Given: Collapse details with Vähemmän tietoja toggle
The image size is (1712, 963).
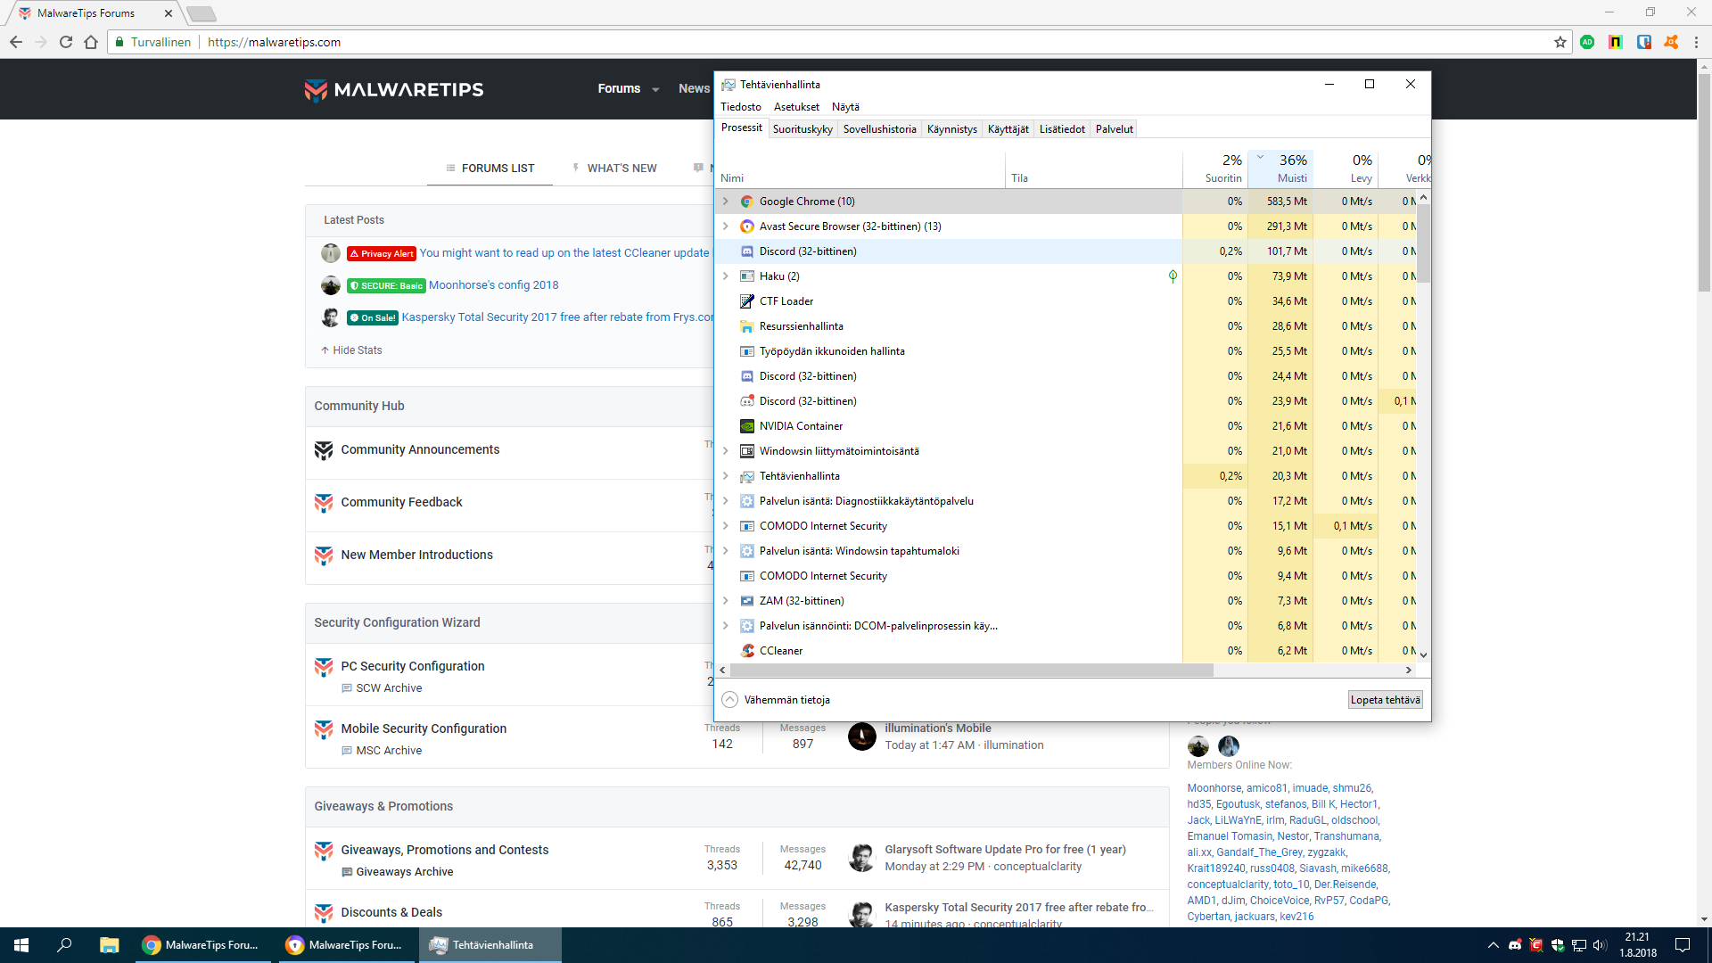Looking at the screenshot, I should (x=776, y=700).
